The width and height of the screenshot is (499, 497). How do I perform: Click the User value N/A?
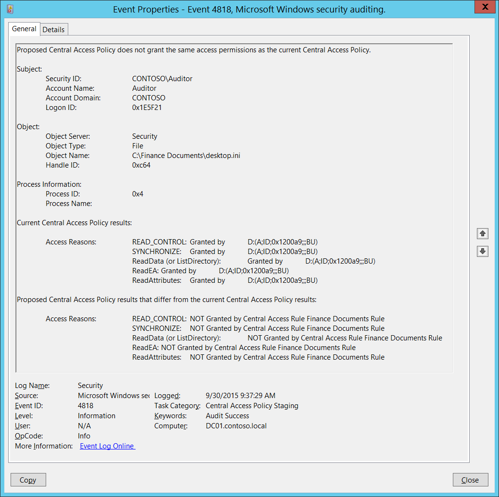[x=84, y=426]
